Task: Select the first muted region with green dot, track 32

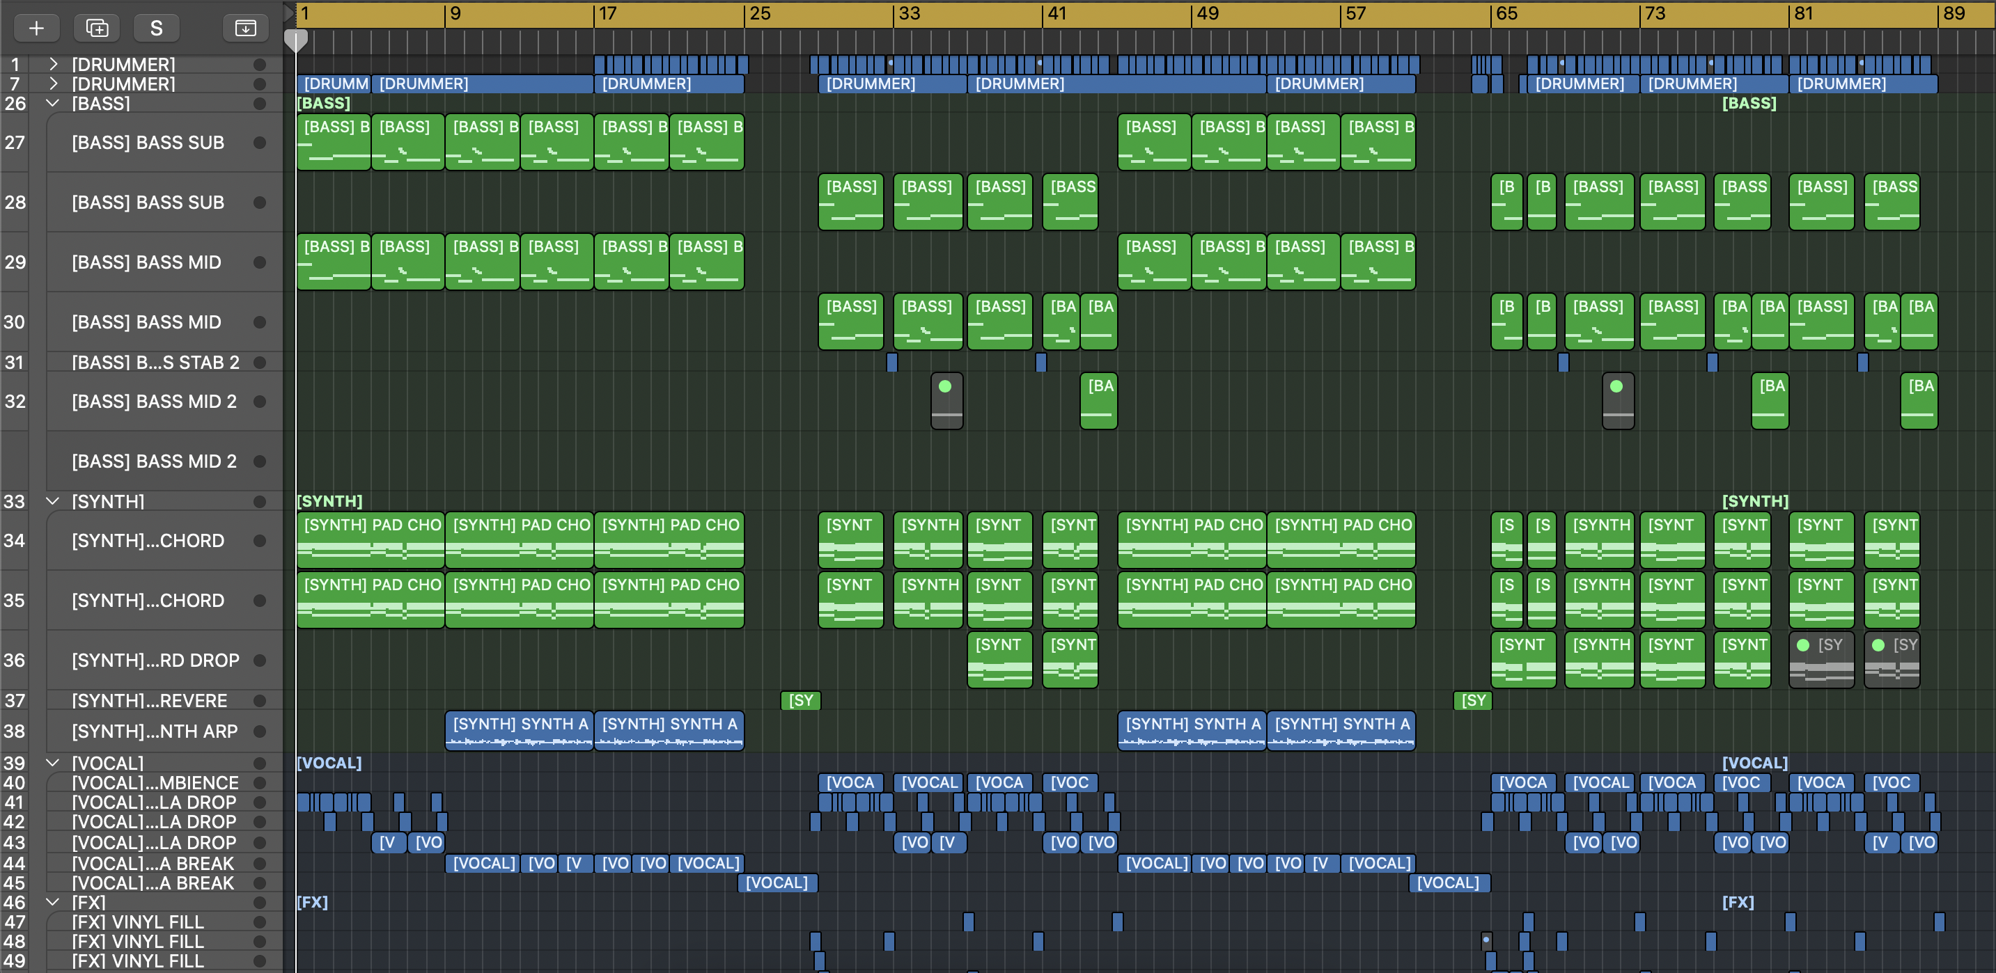Action: [946, 402]
